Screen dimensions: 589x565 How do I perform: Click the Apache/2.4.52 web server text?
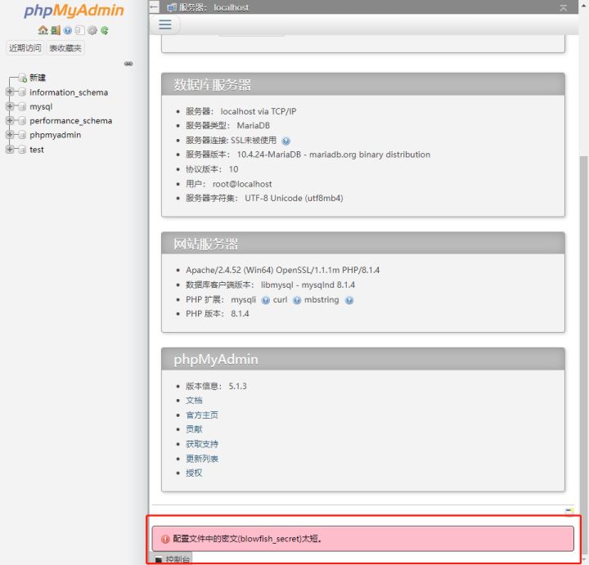(x=282, y=271)
